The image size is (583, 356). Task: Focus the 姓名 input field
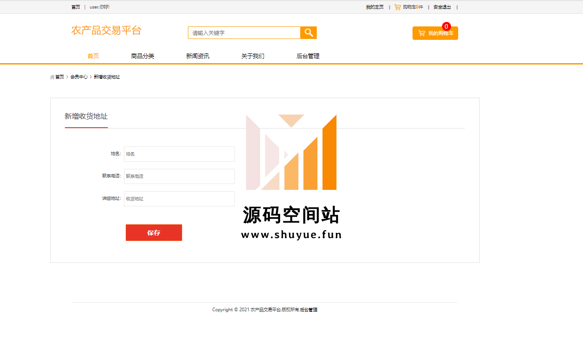point(179,154)
